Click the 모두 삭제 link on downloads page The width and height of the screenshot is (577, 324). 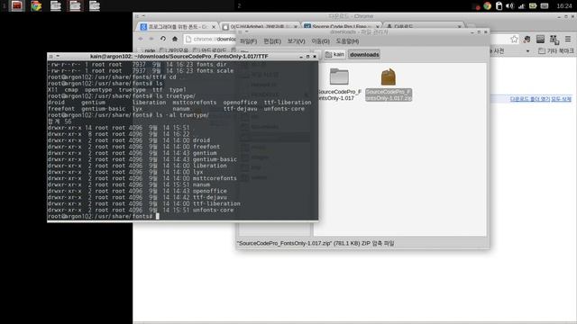pos(561,99)
